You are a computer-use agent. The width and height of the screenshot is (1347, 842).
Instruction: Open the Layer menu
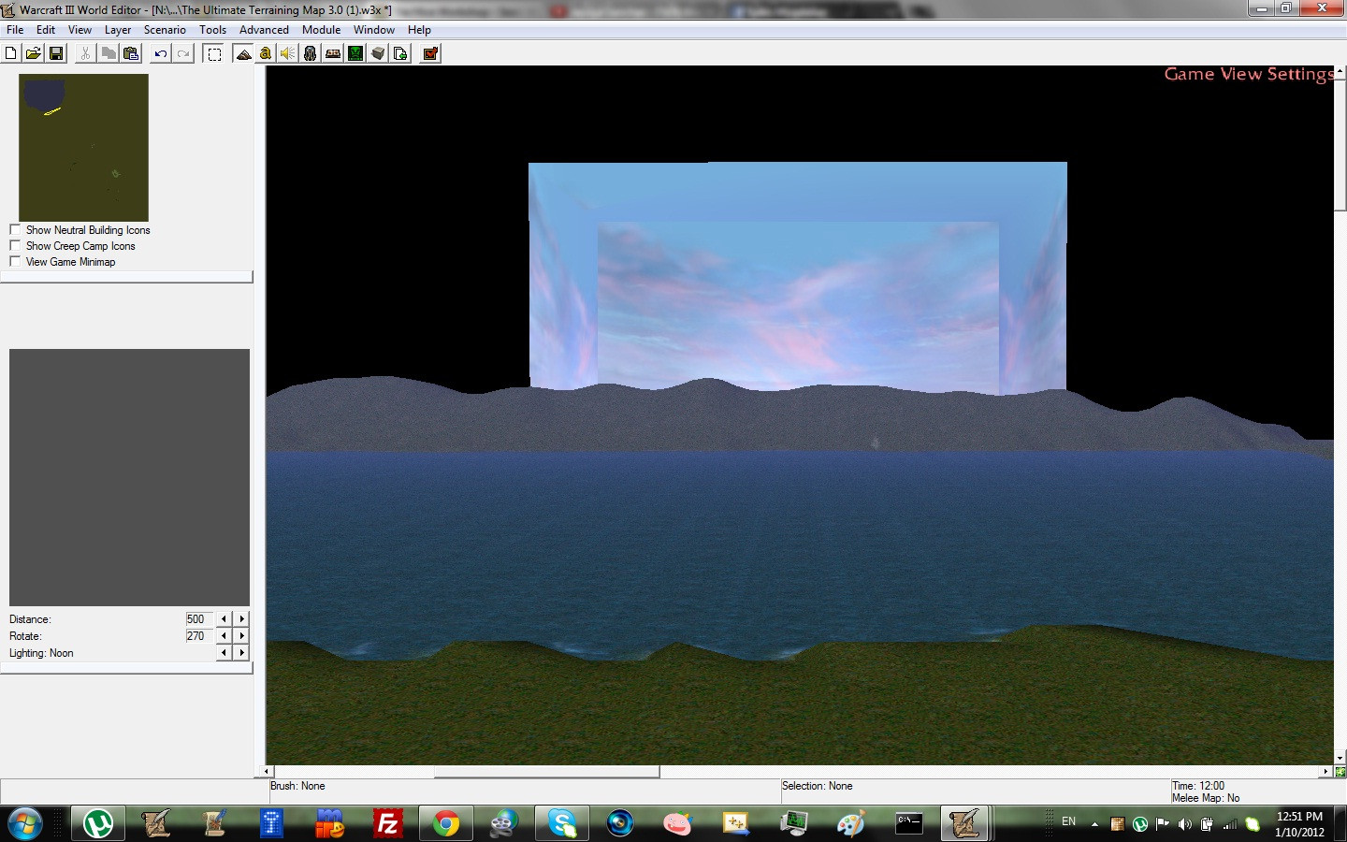pyautogui.click(x=118, y=30)
